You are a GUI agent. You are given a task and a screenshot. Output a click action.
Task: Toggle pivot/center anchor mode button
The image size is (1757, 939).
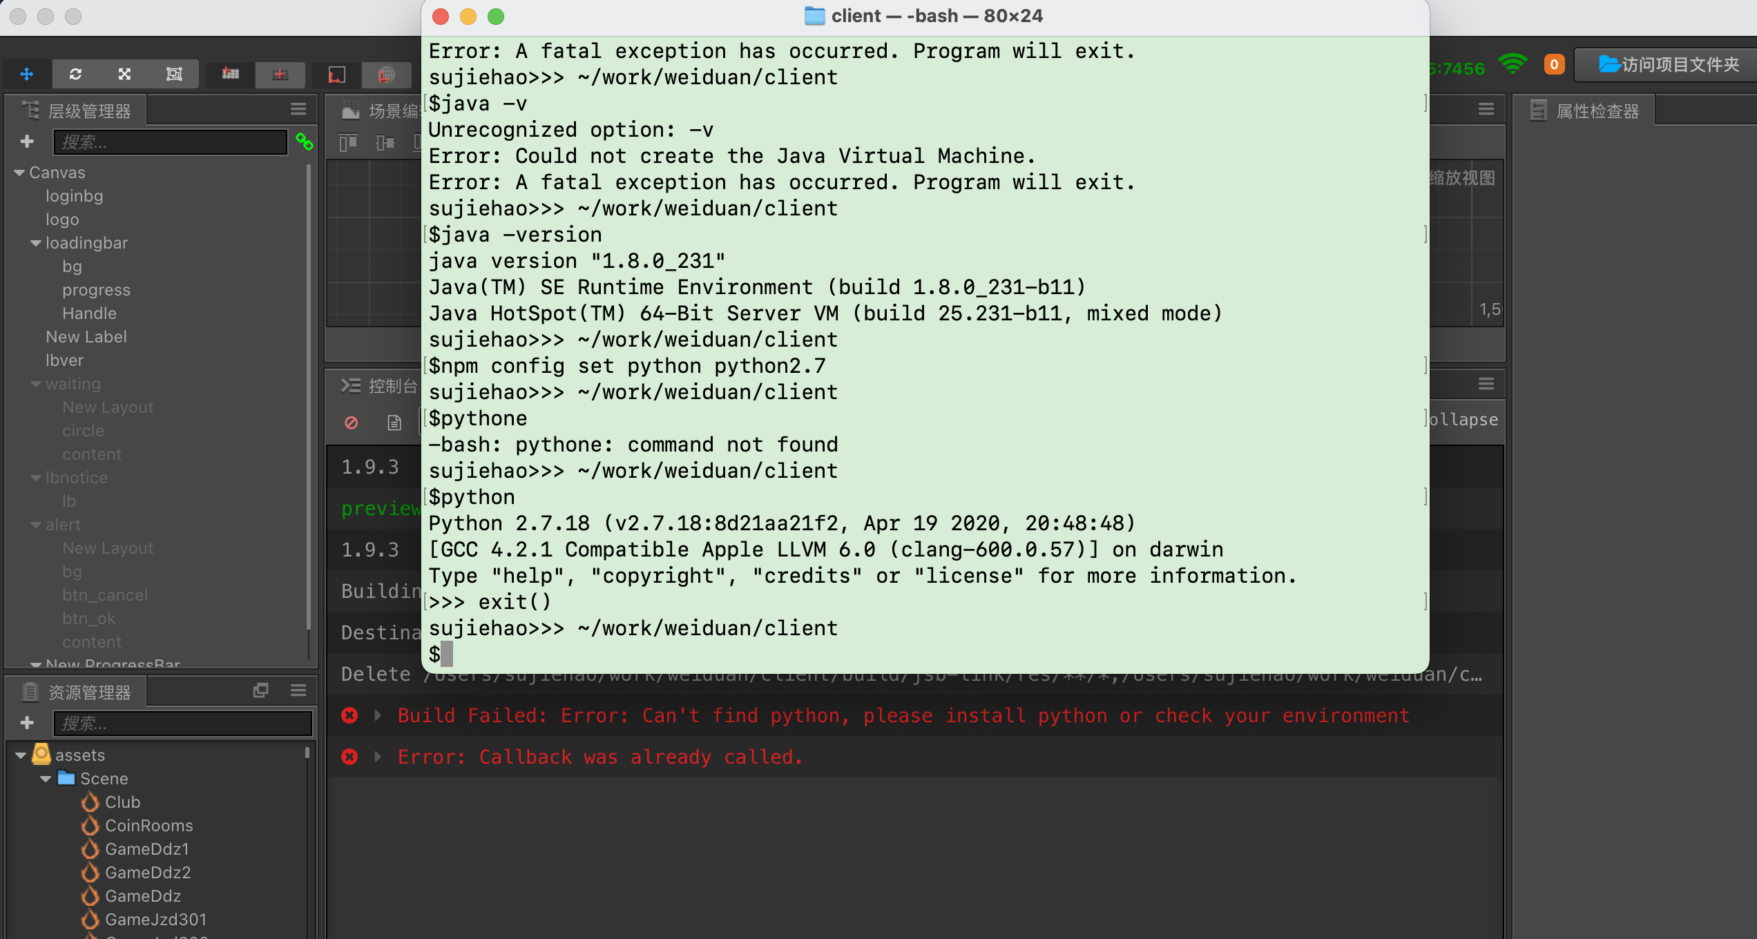point(230,74)
